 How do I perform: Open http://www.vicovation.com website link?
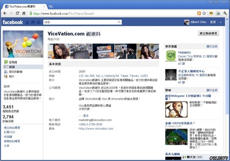96,129
